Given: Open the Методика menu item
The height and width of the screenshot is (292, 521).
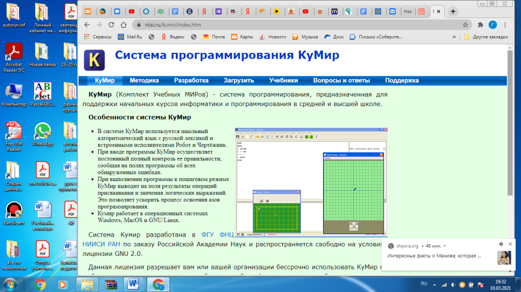Looking at the screenshot, I should click(144, 80).
